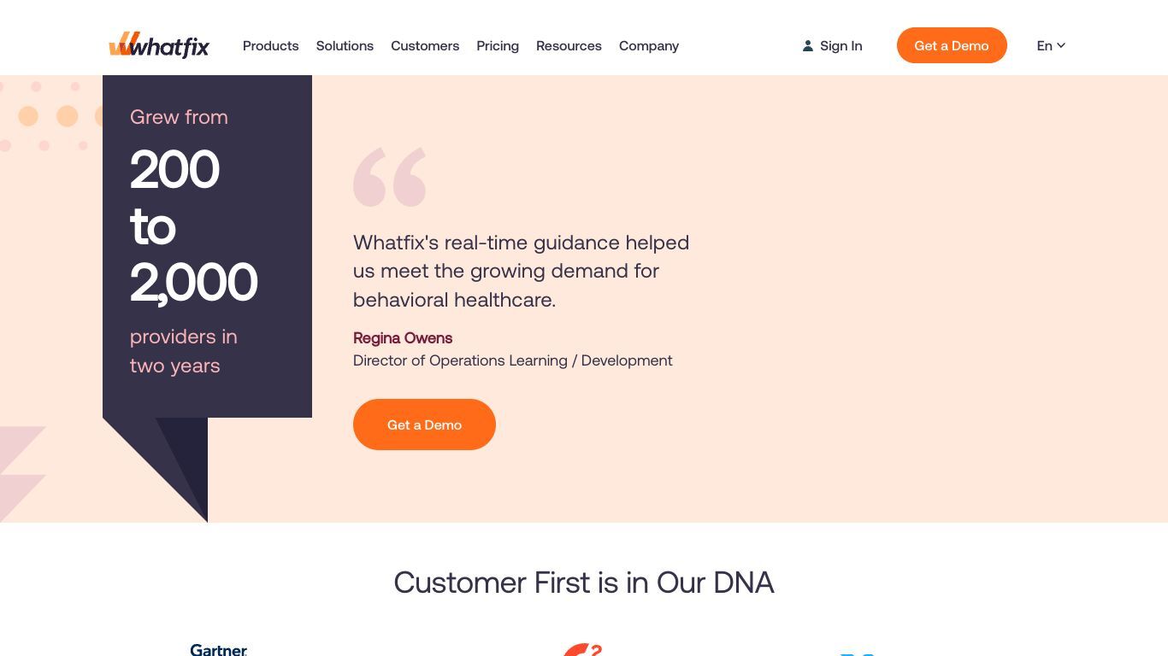Click the Gartner logo
The width and height of the screenshot is (1168, 656).
[219, 650]
